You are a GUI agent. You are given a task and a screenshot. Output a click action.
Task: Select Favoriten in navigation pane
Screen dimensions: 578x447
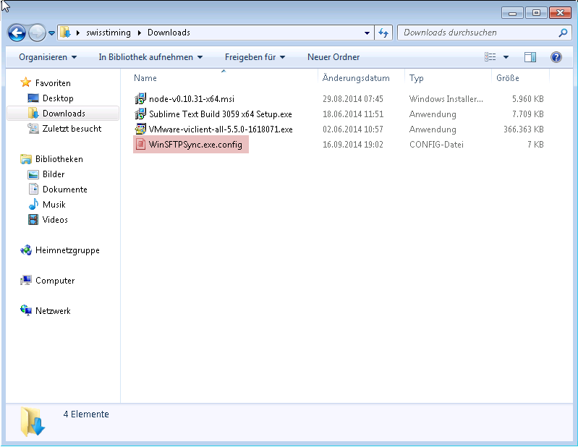click(53, 83)
